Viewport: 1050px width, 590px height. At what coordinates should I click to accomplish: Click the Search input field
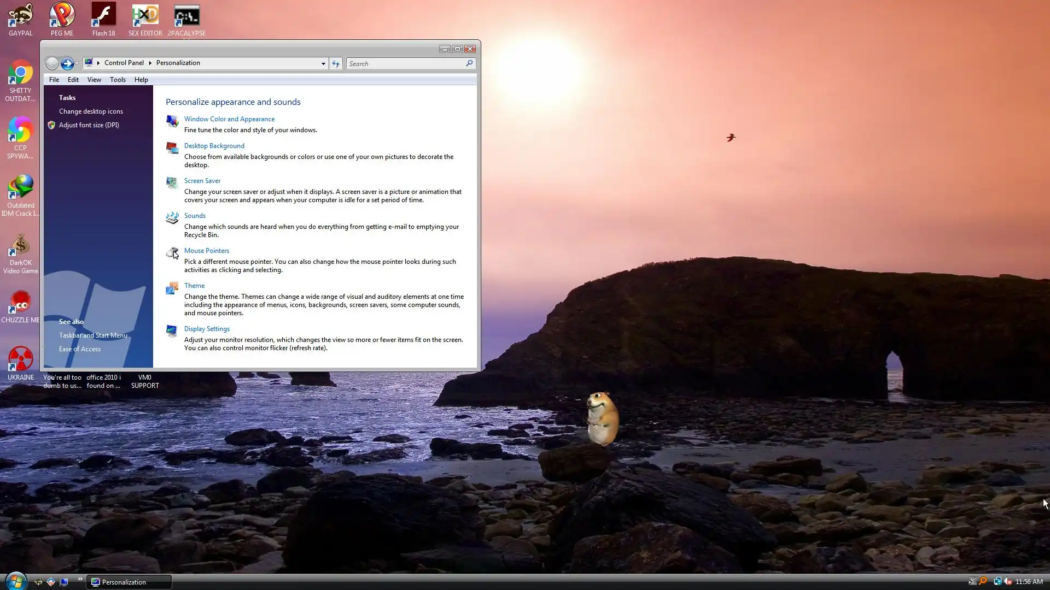(x=405, y=63)
